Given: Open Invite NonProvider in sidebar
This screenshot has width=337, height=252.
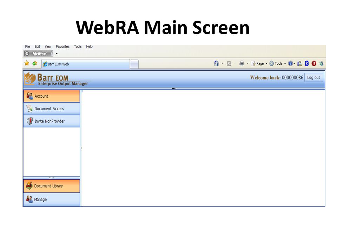Looking at the screenshot, I should pos(52,121).
